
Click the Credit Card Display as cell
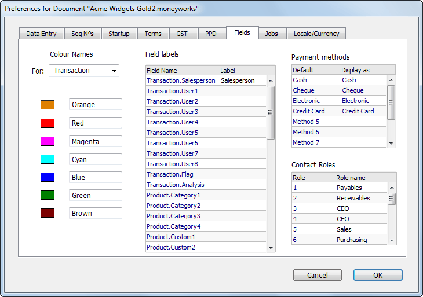tap(364, 111)
